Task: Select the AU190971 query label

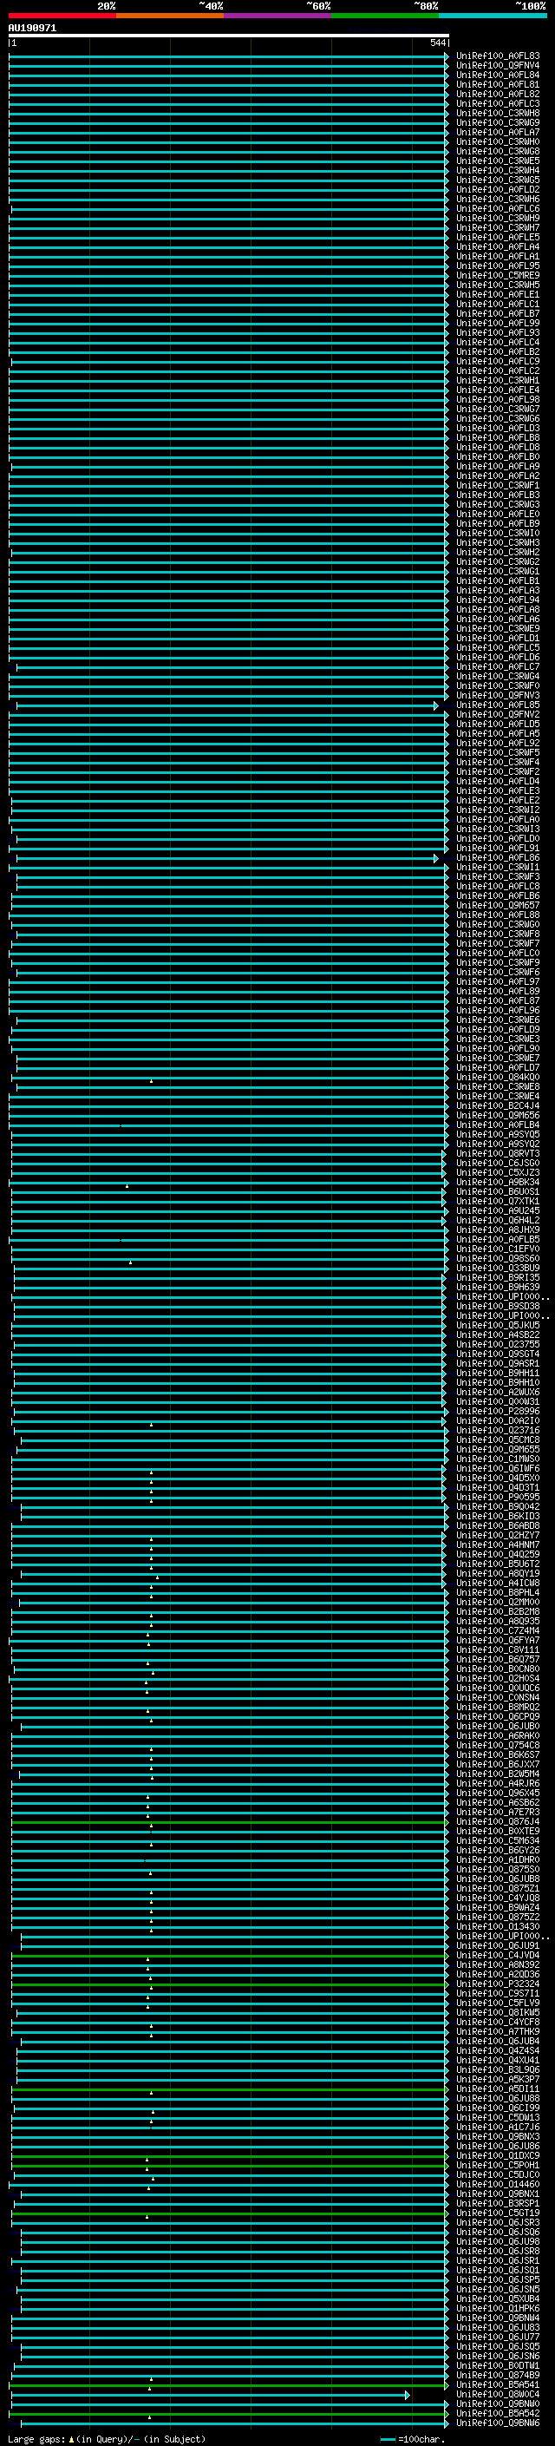Action: pyautogui.click(x=32, y=29)
